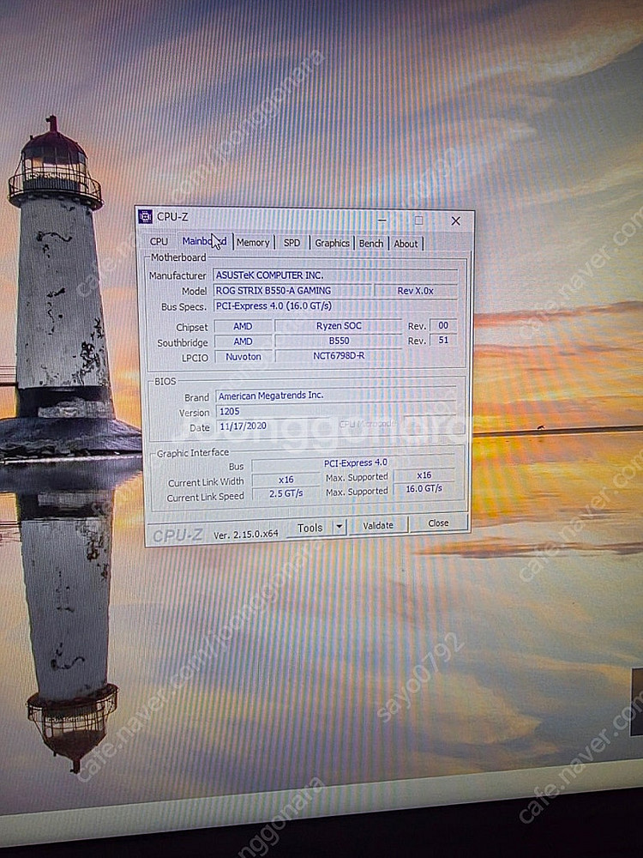Click the Chipset Rev. 00 value
Screen dimensions: 643x858
coord(443,325)
